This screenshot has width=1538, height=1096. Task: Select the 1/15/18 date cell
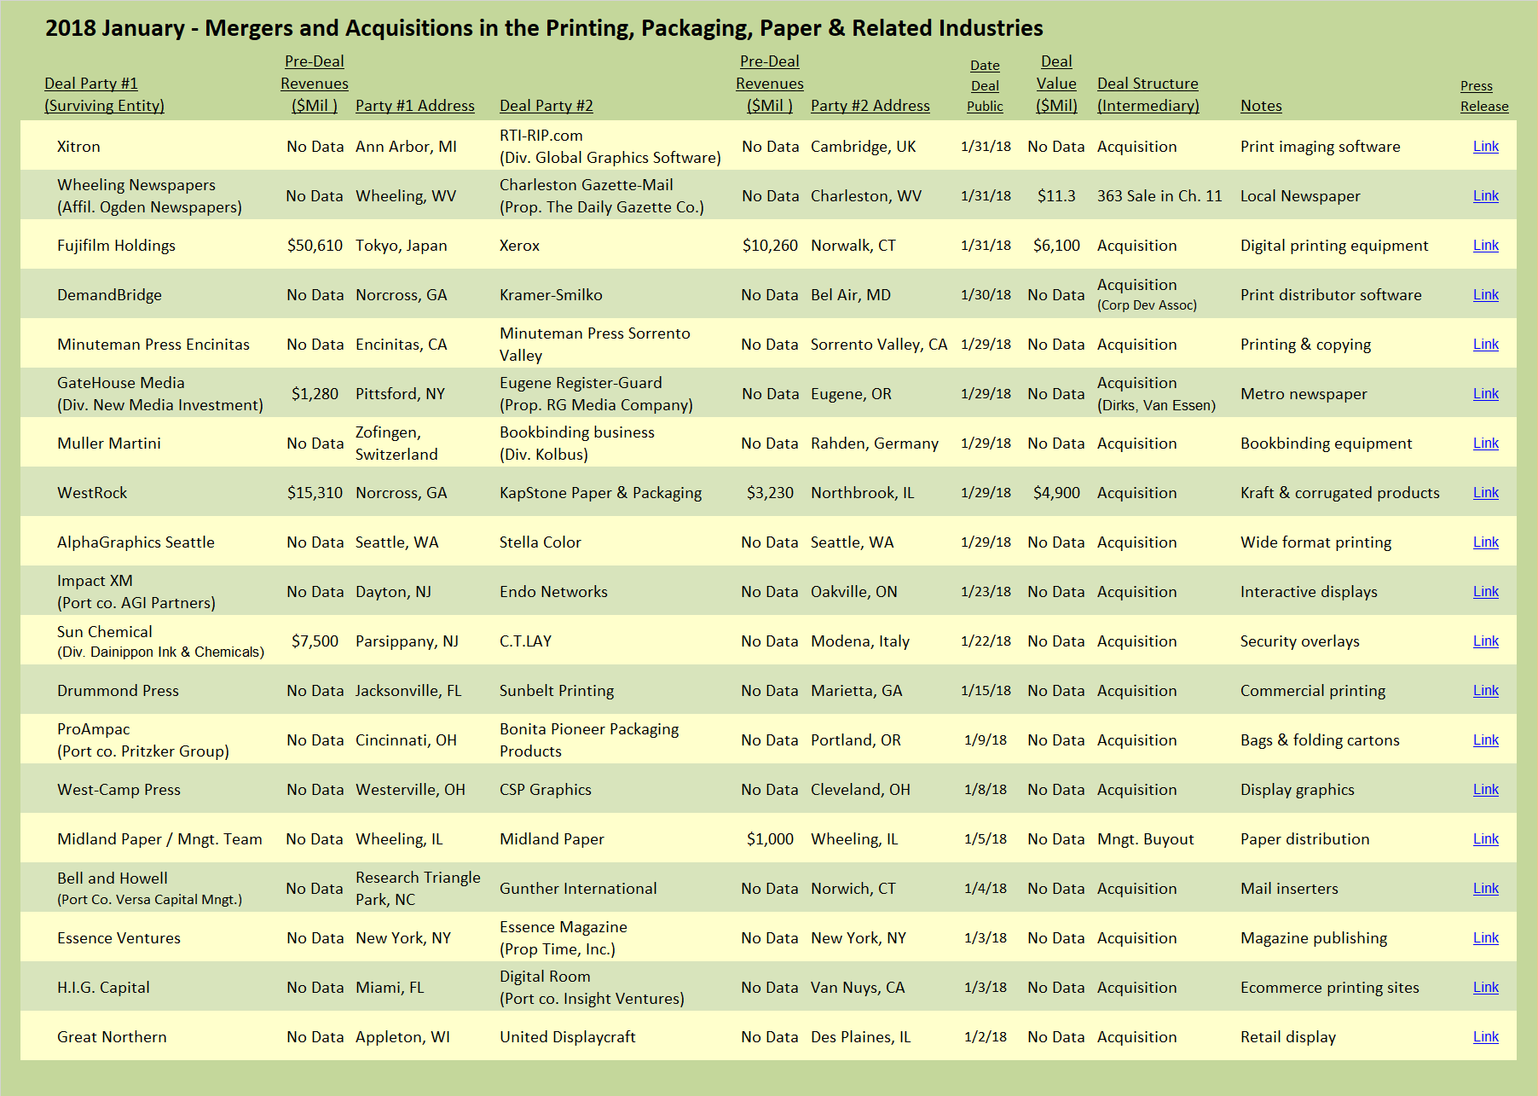click(986, 691)
